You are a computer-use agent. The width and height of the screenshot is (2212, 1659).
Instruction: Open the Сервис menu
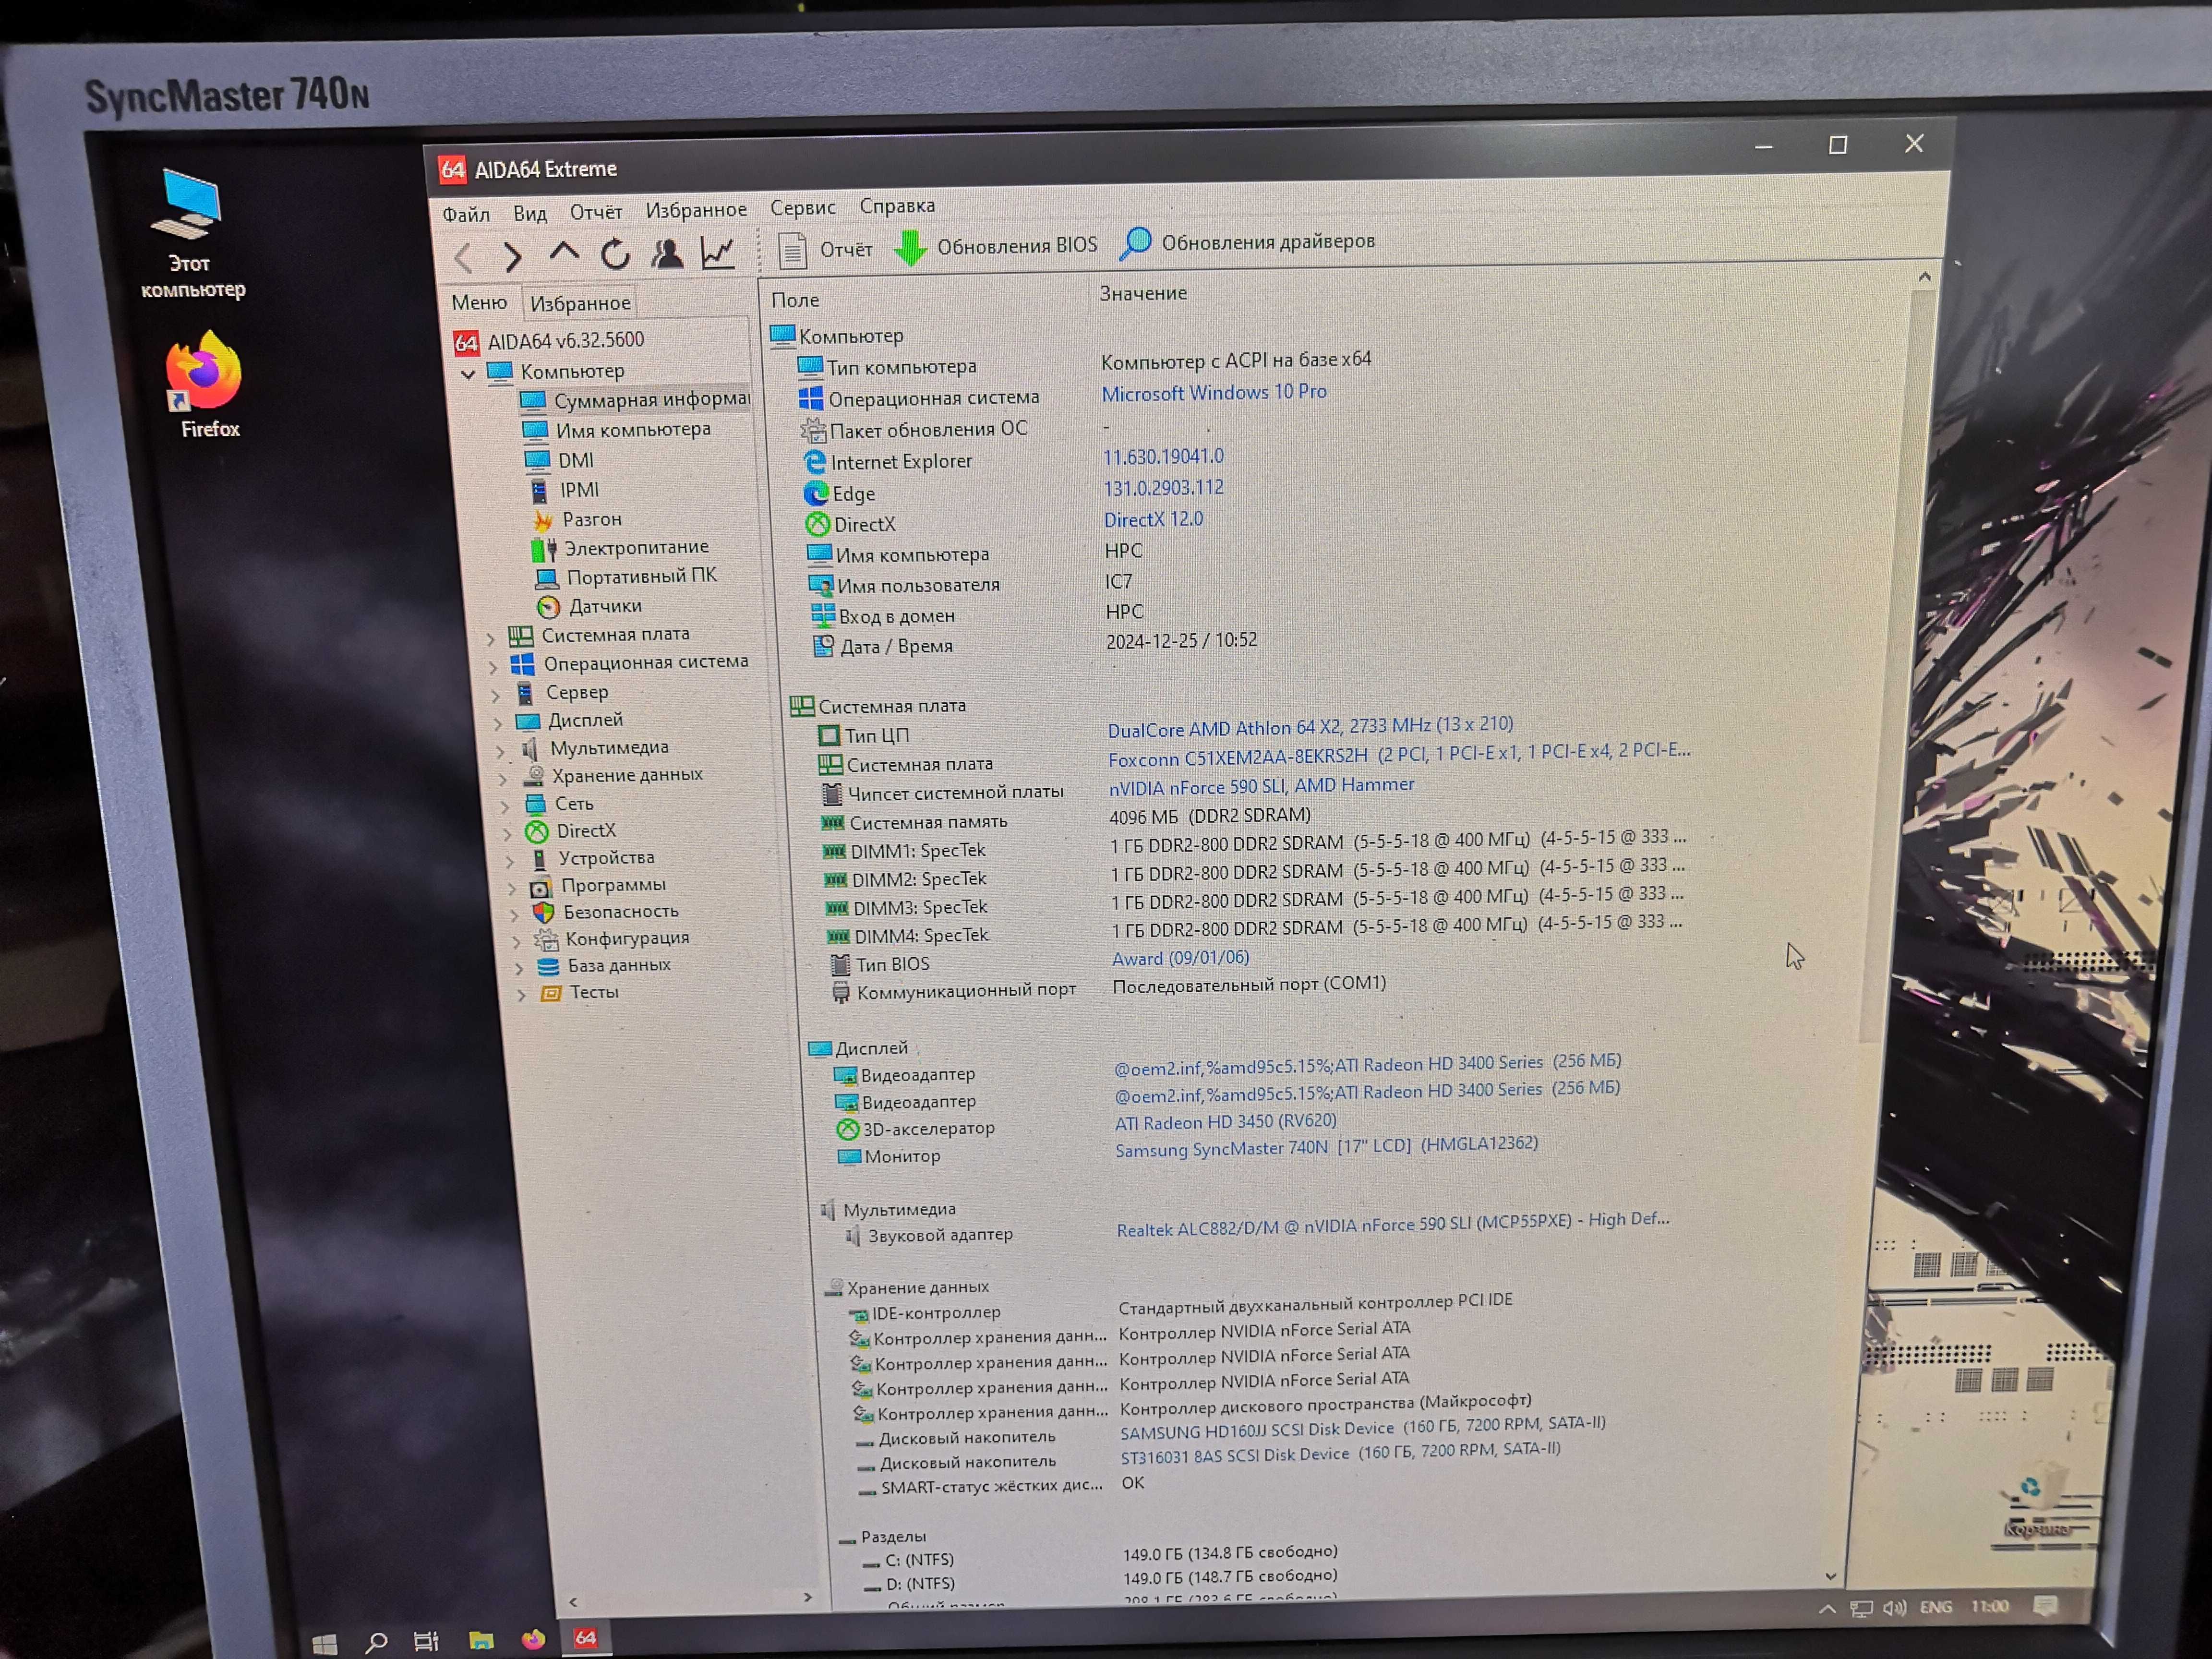[803, 207]
